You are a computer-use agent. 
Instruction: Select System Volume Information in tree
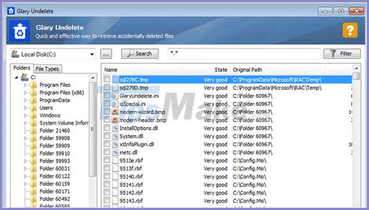coord(64,123)
